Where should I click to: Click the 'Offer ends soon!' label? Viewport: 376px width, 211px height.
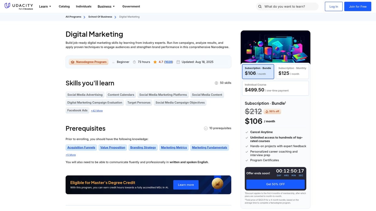point(258,173)
